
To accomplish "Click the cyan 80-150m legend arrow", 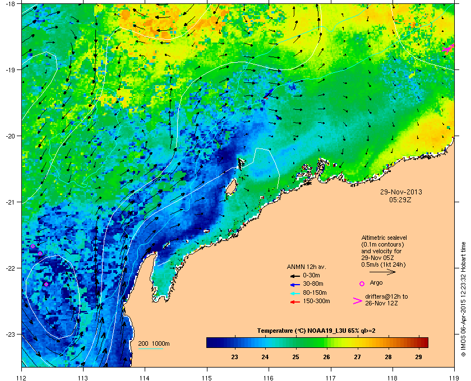I will pyautogui.click(x=295, y=294).
